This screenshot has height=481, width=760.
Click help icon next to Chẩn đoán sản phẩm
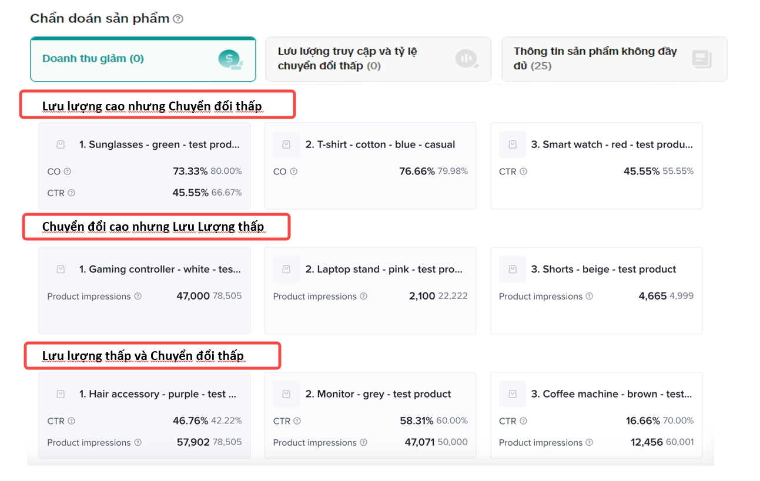click(178, 19)
